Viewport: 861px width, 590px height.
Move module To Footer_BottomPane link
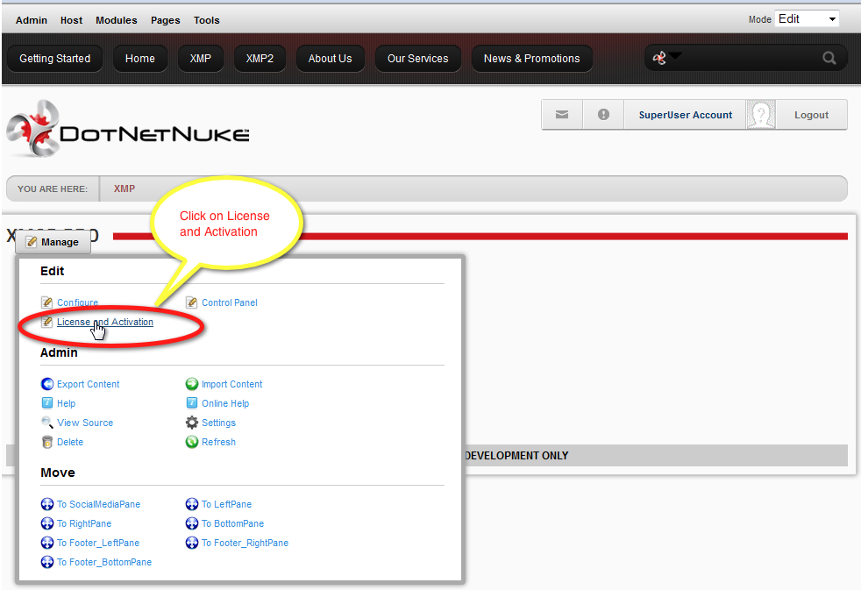tap(103, 562)
